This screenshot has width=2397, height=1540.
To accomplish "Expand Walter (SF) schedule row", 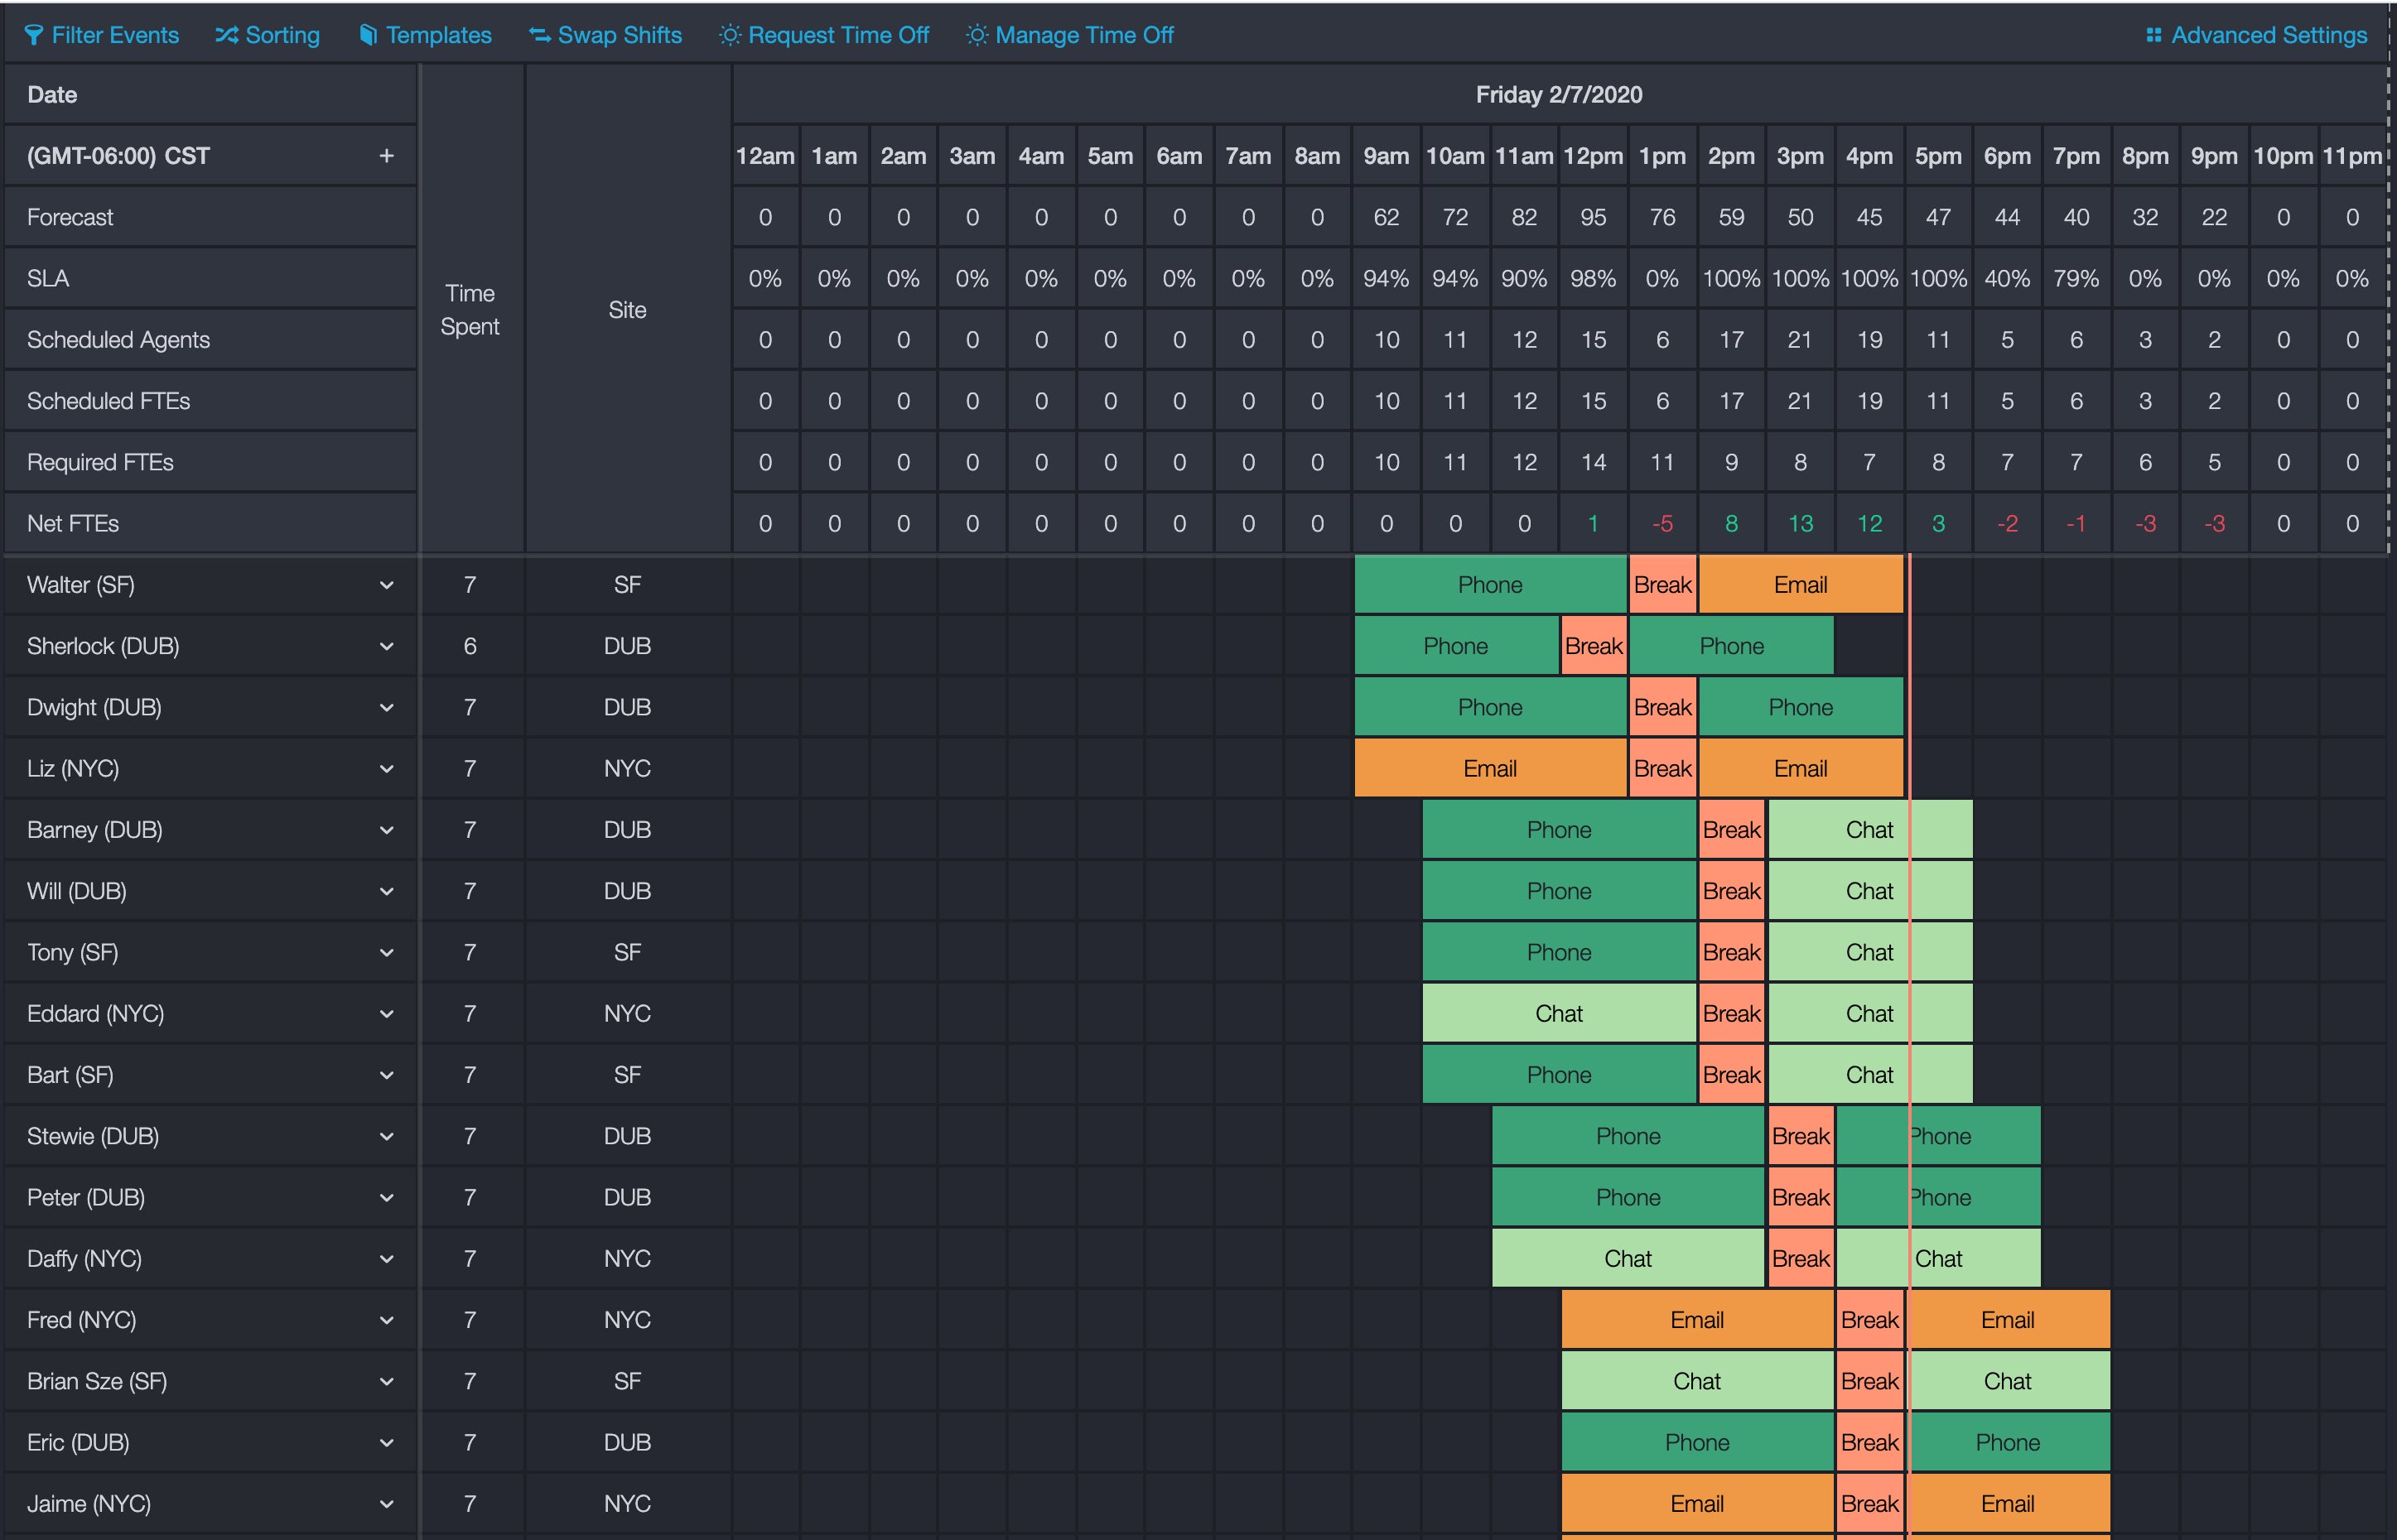I will 386,583.
